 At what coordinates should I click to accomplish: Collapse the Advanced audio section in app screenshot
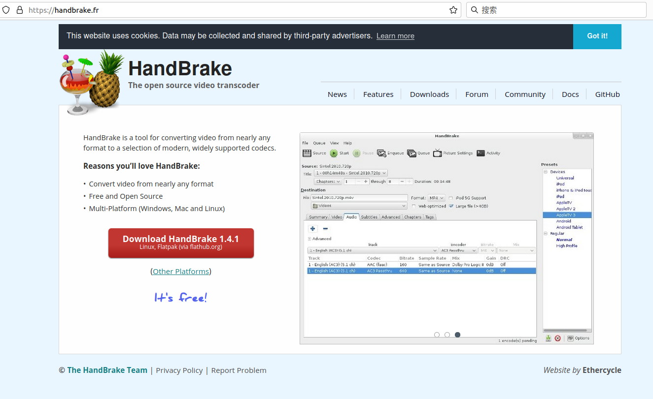tap(309, 239)
